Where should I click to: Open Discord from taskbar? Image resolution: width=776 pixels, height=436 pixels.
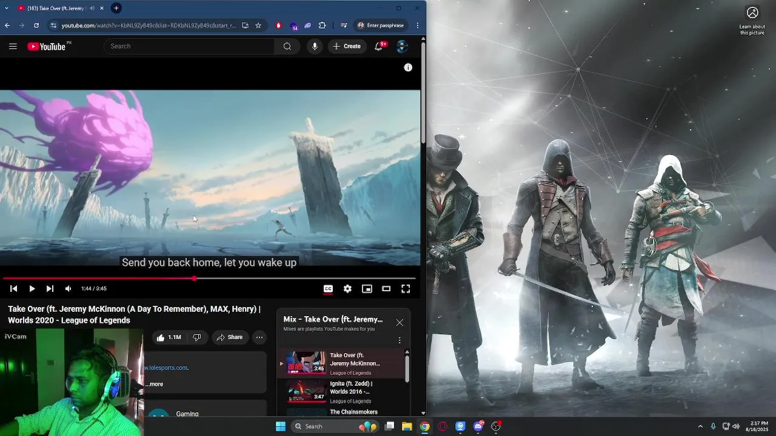tap(478, 426)
